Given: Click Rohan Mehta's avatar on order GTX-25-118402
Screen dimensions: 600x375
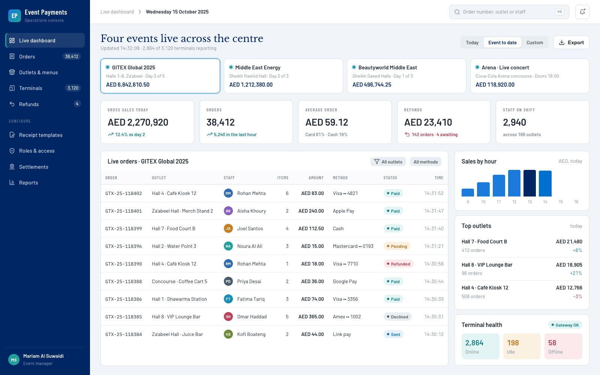Looking at the screenshot, I should (x=228, y=193).
